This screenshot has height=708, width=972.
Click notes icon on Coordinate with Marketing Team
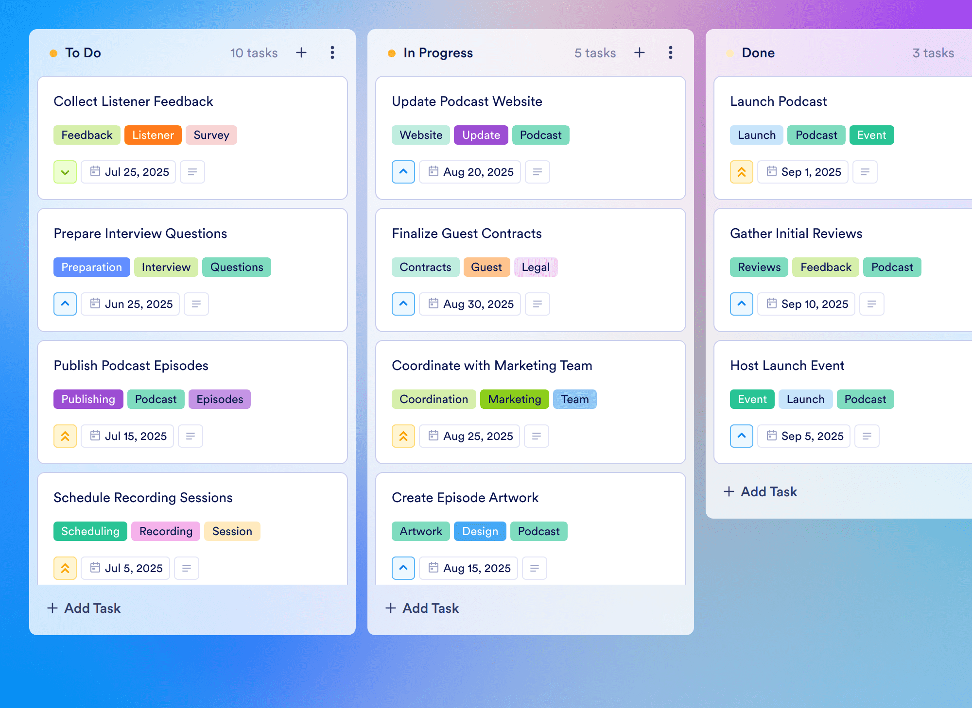tap(537, 436)
